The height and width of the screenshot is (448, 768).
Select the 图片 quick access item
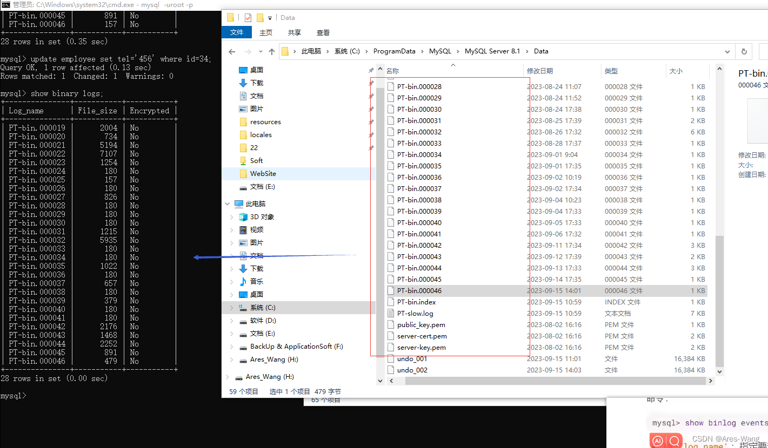tap(257, 108)
